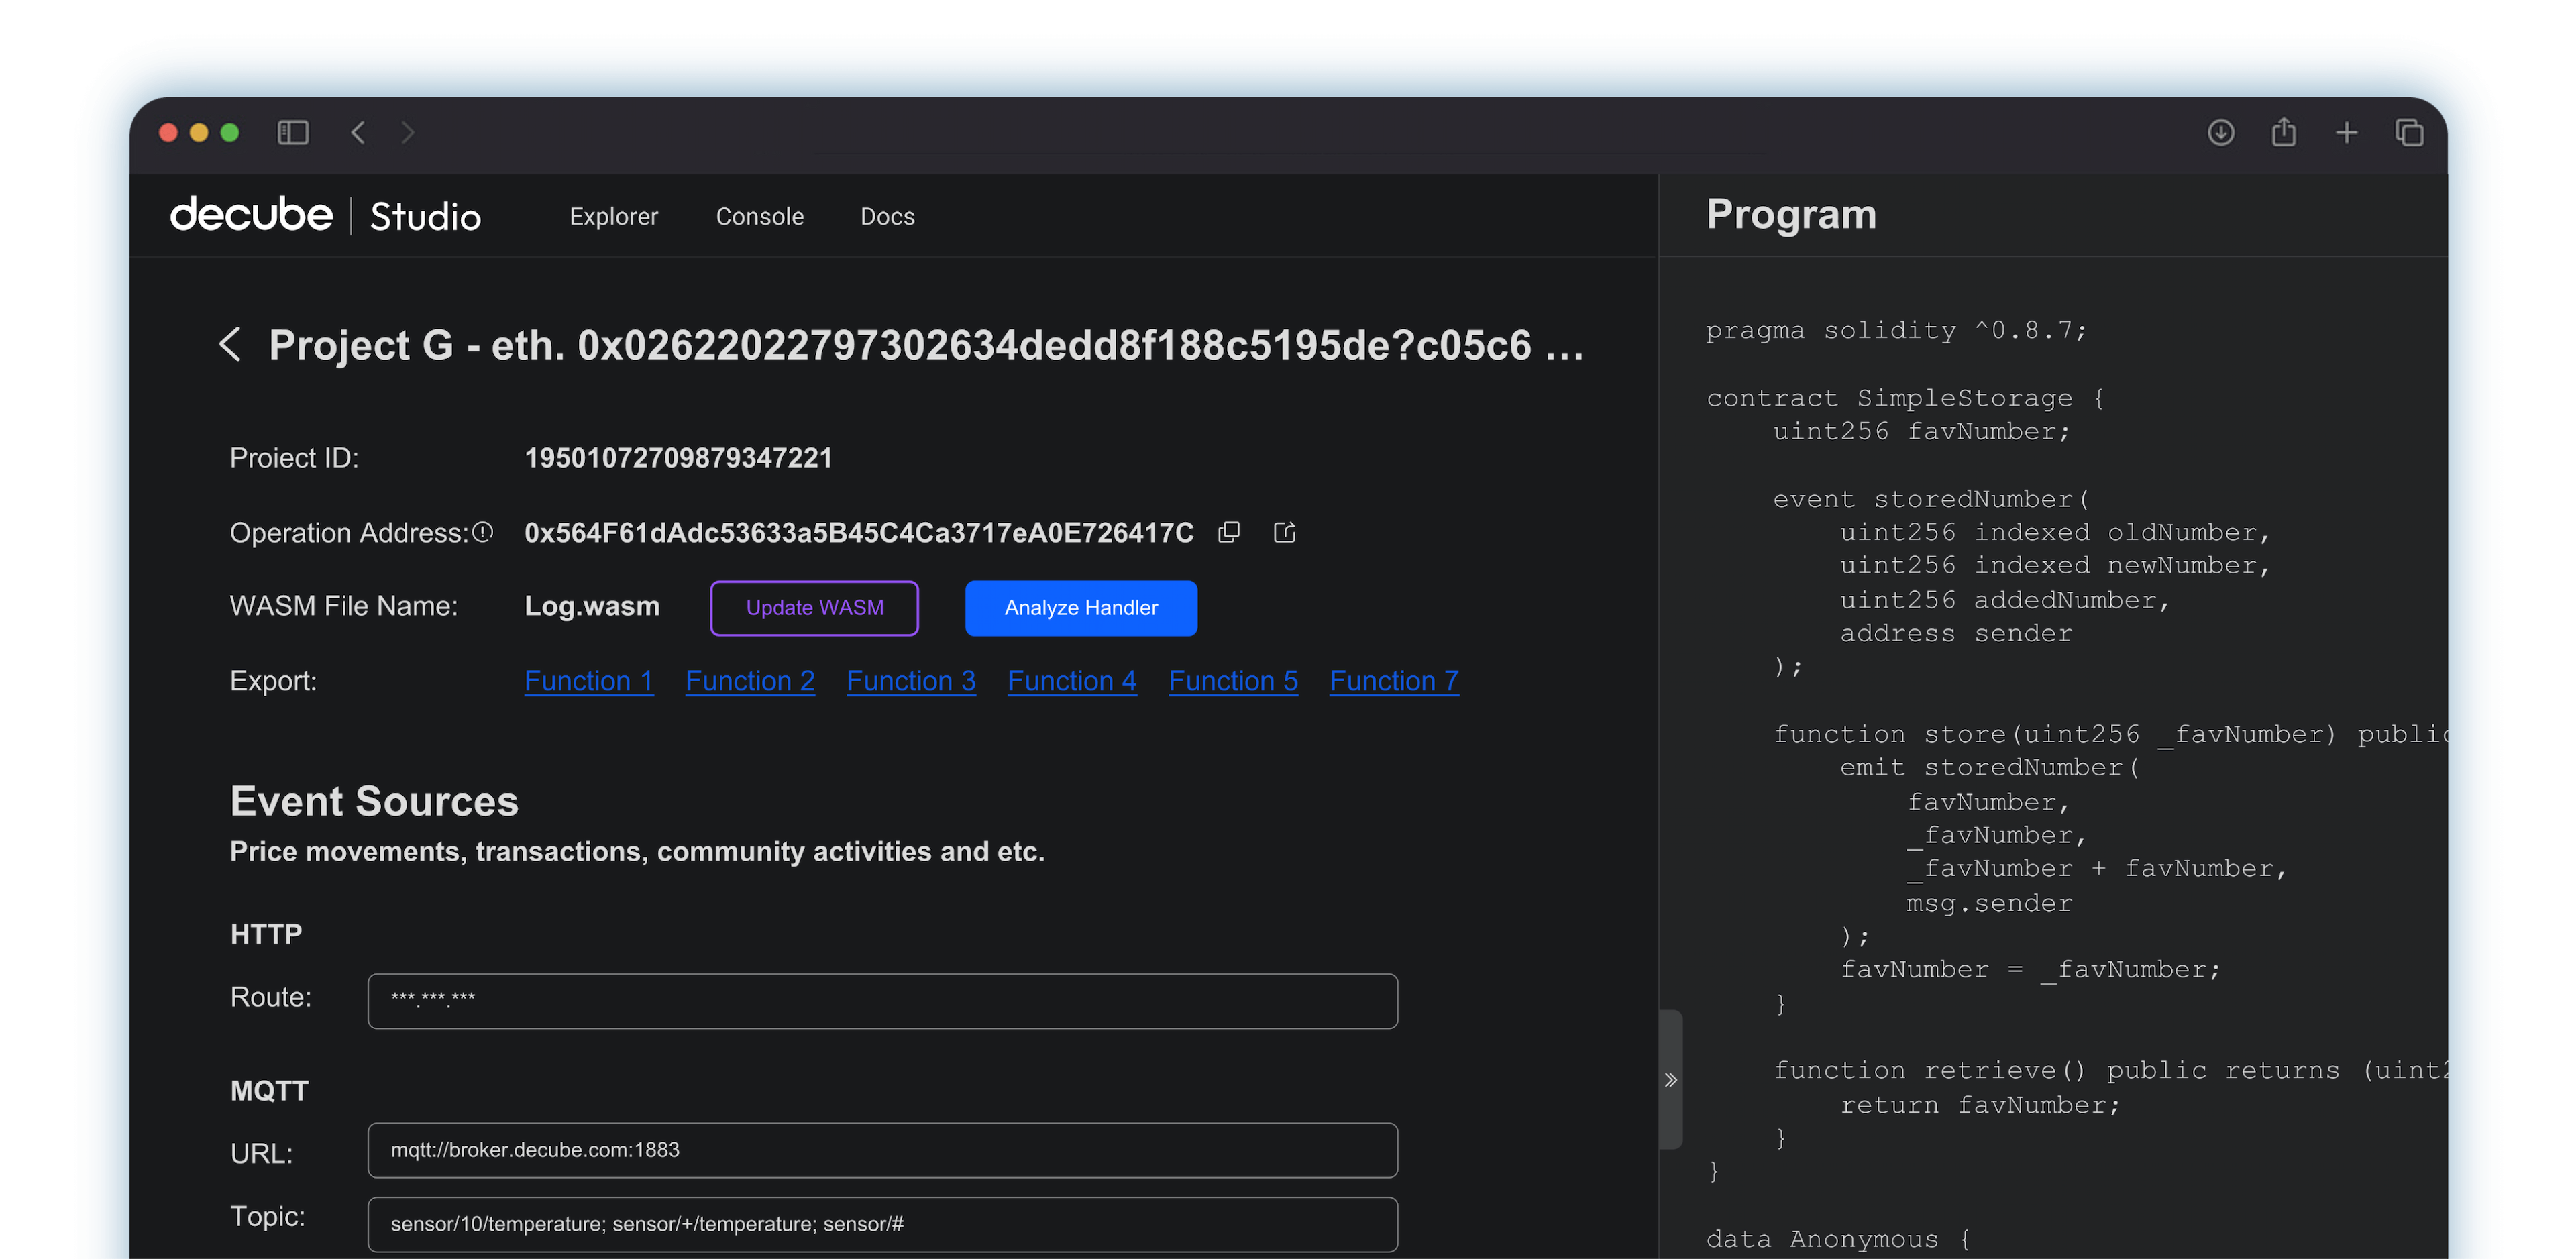Viewport: 2576px width, 1259px height.
Task: Click the 'event storedNumber(' code line
Action: [x=1931, y=499]
